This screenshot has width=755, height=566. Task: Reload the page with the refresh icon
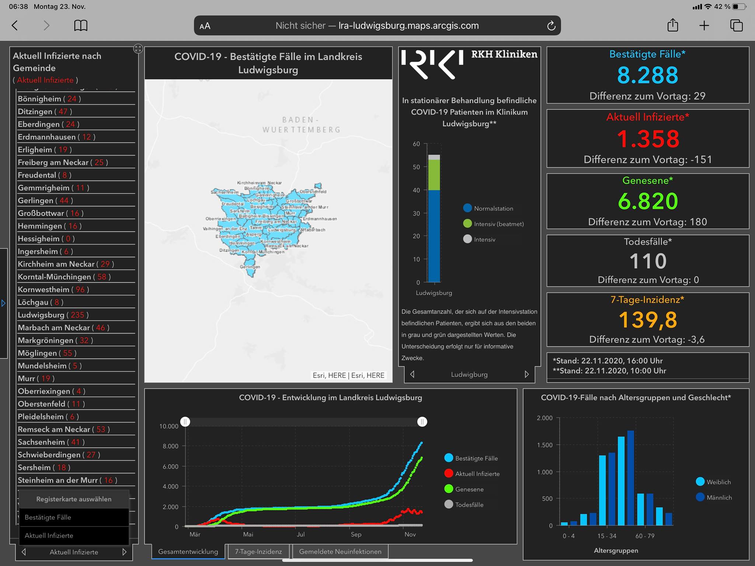point(551,26)
